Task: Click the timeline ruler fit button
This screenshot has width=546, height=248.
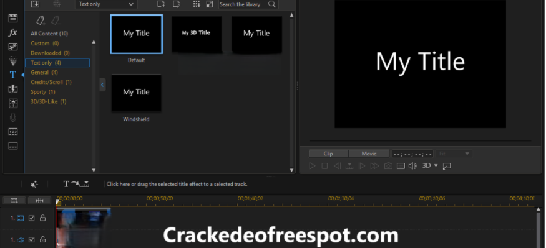Action: [40, 201]
